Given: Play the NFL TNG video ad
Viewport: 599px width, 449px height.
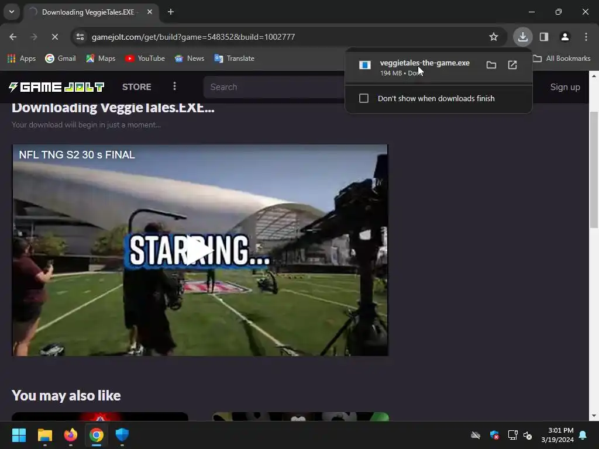Looking at the screenshot, I should (199, 250).
